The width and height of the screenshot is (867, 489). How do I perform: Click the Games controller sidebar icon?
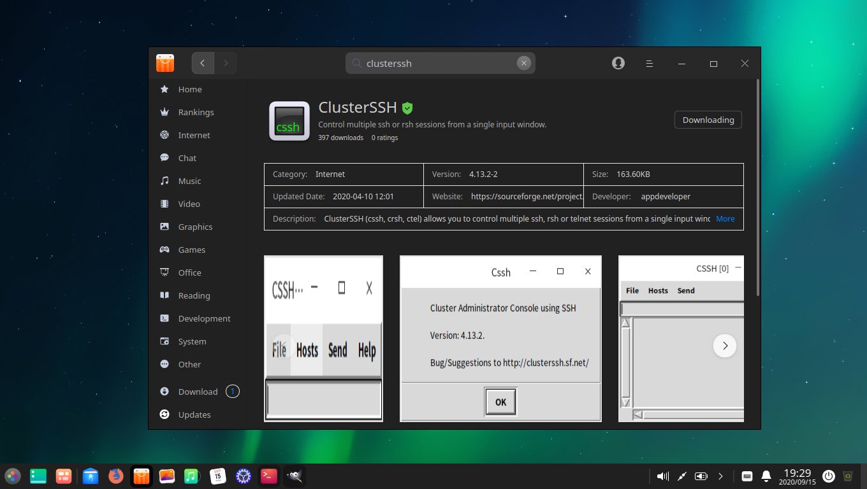pyautogui.click(x=164, y=250)
